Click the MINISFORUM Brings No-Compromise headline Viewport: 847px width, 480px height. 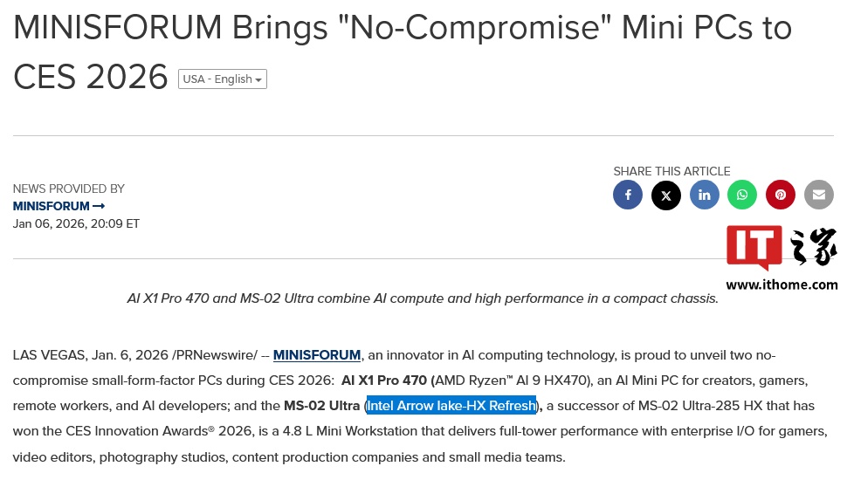pos(403,51)
